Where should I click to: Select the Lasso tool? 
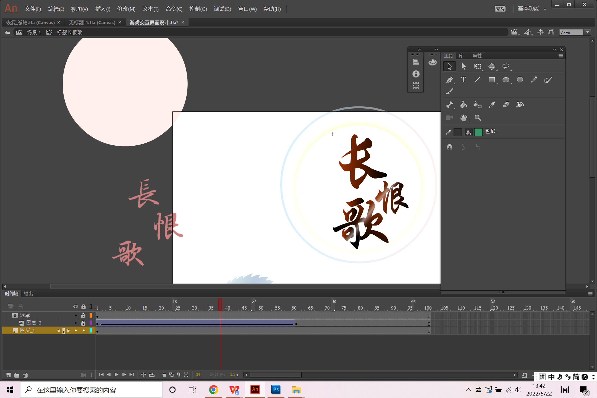click(506, 66)
